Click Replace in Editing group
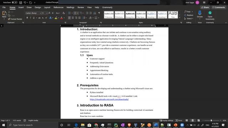This screenshot has height=128, width=228. click(188, 15)
